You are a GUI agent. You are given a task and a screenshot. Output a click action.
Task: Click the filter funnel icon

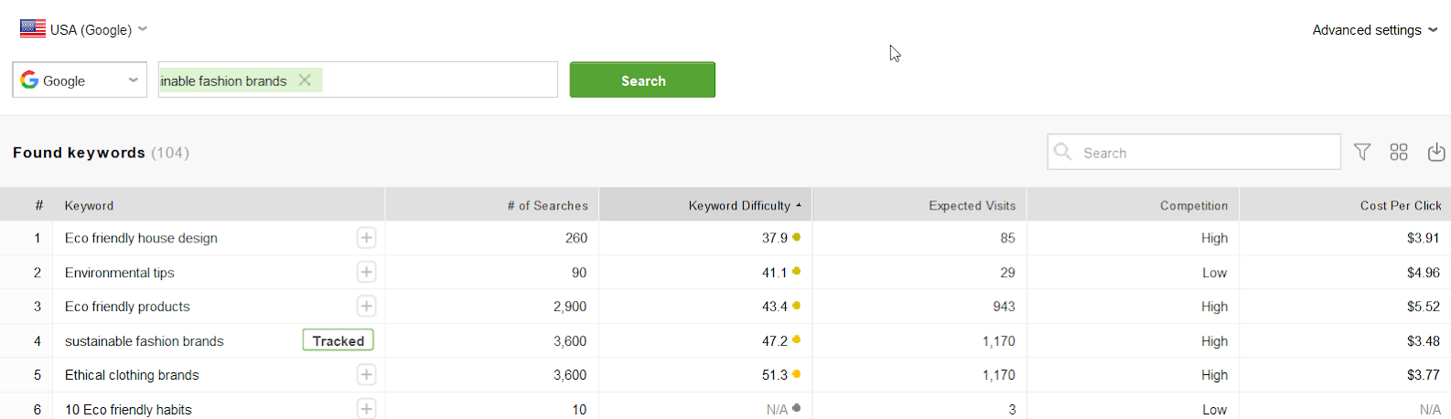pyautogui.click(x=1362, y=152)
